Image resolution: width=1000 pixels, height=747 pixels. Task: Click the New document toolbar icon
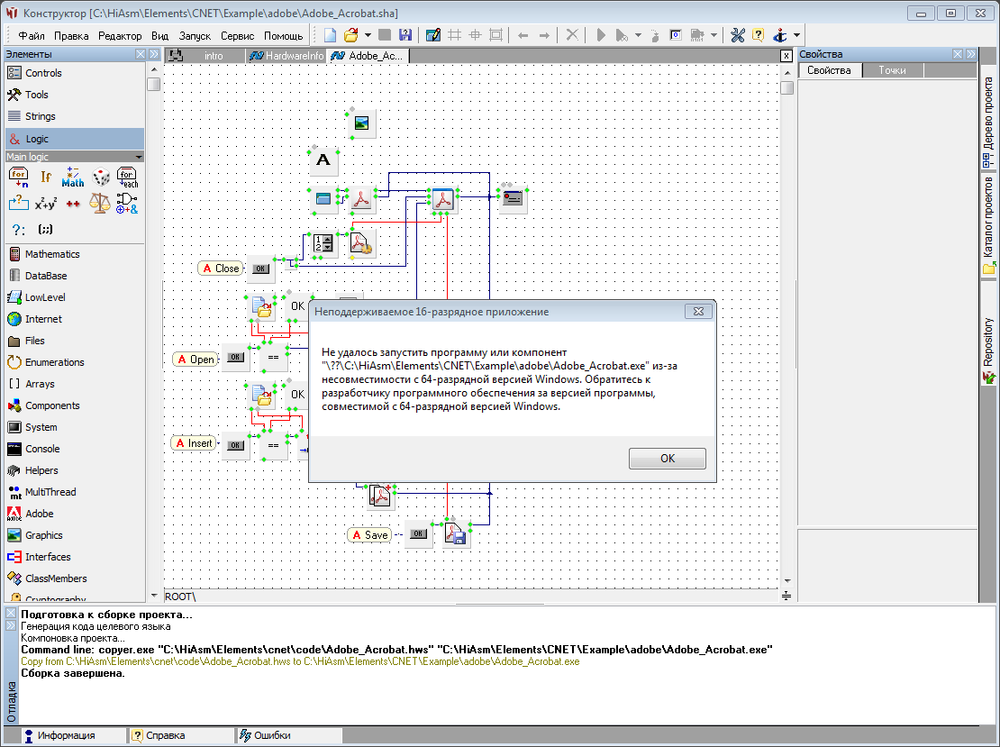click(331, 35)
